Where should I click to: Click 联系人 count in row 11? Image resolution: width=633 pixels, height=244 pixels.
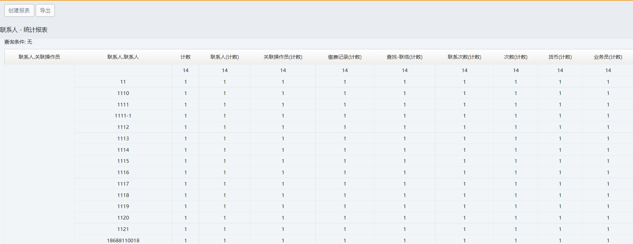(225, 82)
